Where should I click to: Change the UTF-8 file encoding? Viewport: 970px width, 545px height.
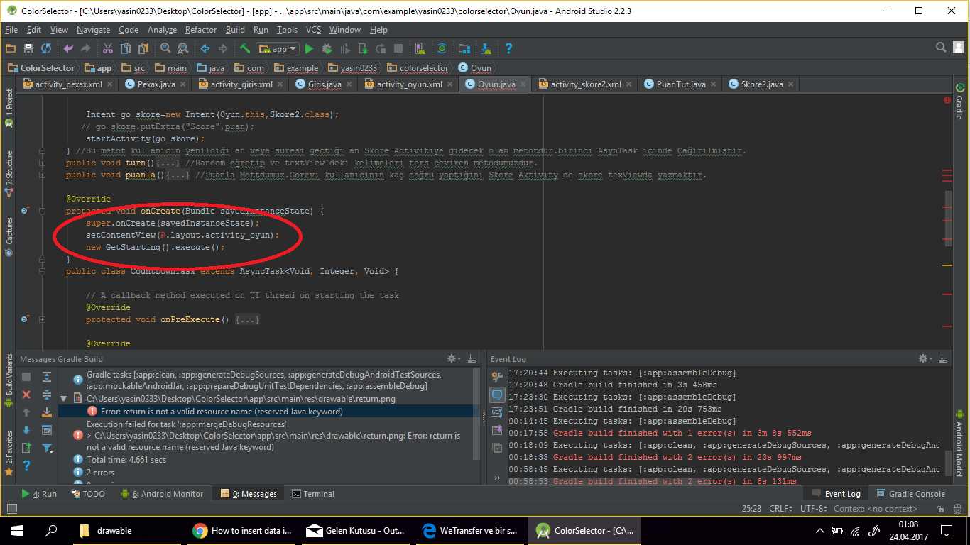[814, 508]
